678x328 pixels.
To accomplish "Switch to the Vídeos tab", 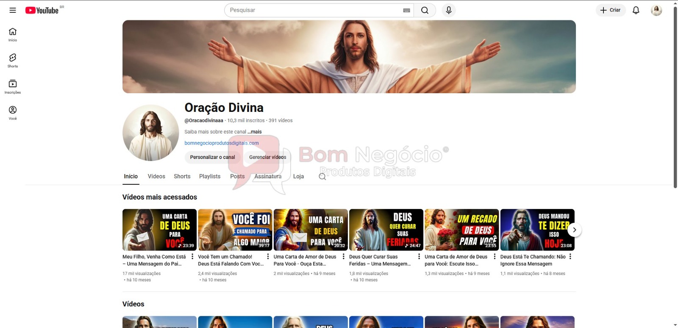I will click(156, 177).
